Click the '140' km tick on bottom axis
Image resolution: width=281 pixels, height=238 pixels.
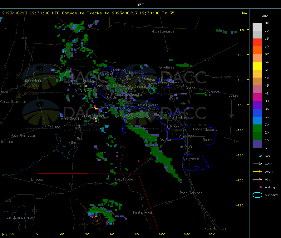(x=212, y=234)
